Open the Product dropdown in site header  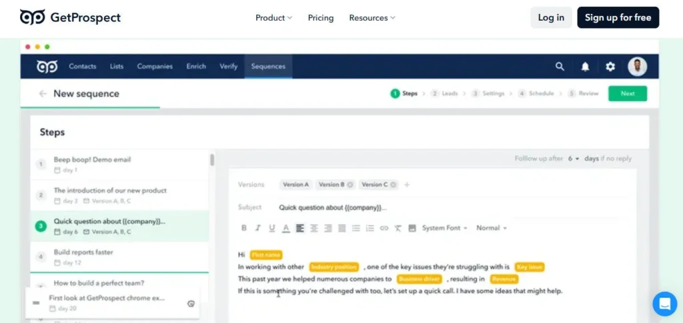[273, 18]
